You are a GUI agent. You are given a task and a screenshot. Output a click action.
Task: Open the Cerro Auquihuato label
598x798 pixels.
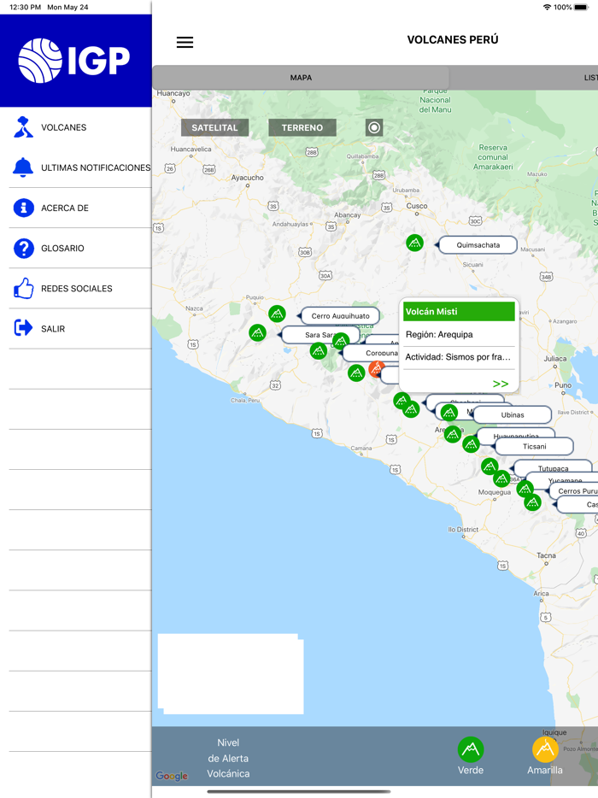tap(340, 316)
